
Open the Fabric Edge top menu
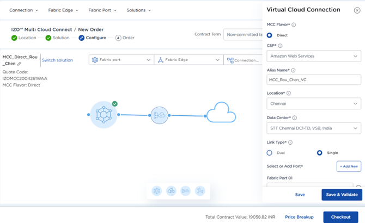[63, 10]
